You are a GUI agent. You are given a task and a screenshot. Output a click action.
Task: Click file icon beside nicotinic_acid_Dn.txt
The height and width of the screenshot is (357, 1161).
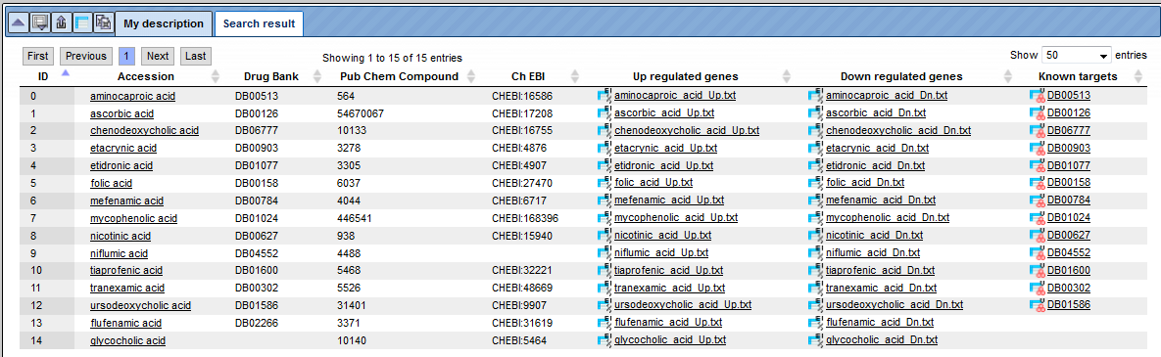coord(816,235)
